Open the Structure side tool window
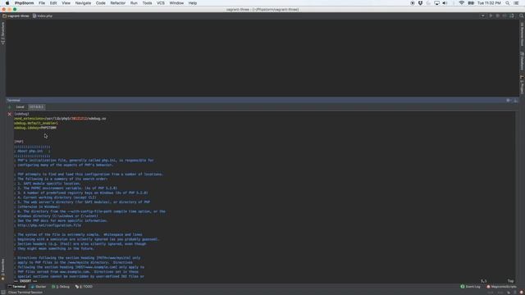This screenshot has width=525, height=295. coord(2,34)
